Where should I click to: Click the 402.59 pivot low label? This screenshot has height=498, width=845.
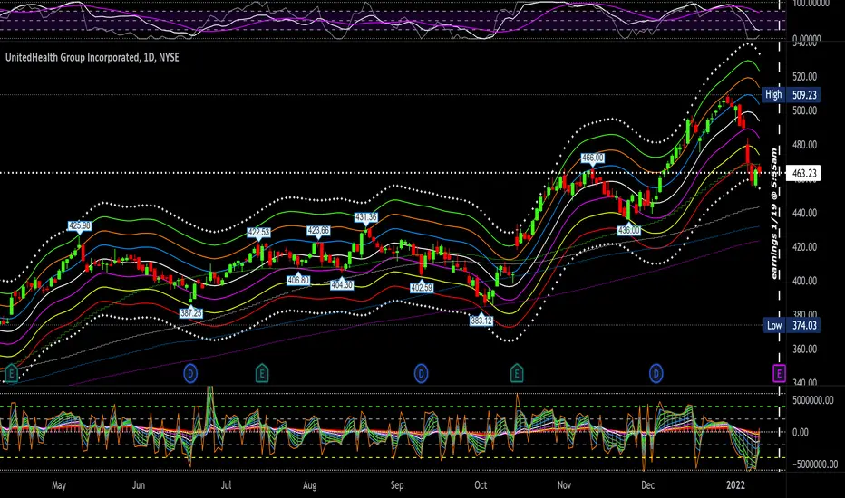point(422,288)
